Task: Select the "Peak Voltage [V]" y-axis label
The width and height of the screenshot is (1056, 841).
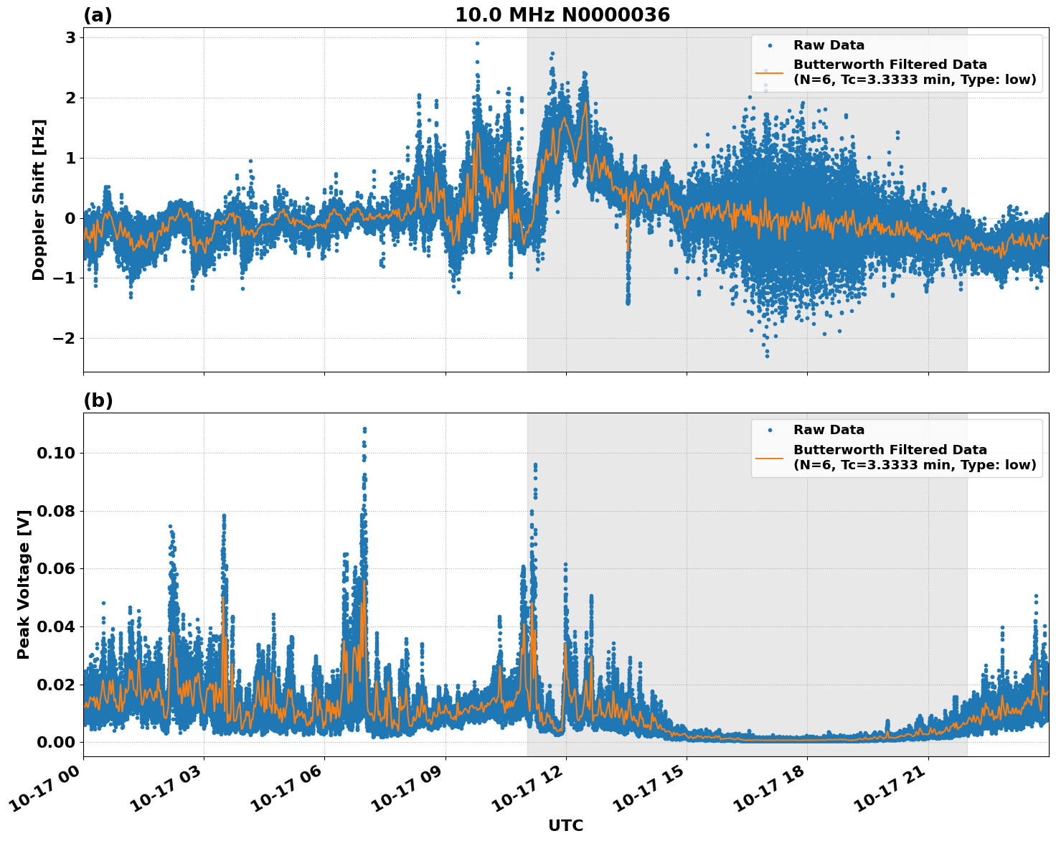Action: (x=24, y=585)
